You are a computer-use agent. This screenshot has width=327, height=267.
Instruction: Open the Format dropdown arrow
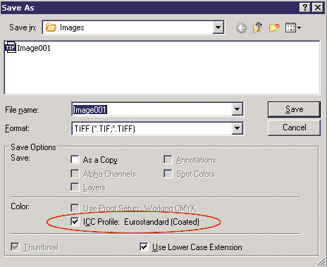pyautogui.click(x=237, y=128)
